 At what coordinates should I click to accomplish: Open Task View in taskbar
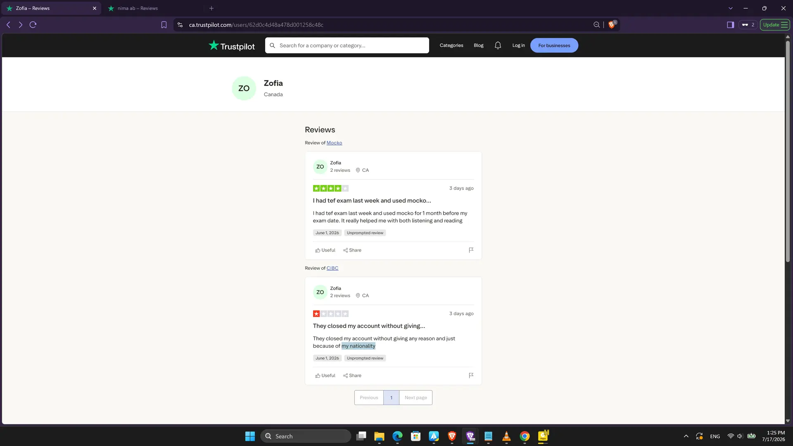[361, 436]
